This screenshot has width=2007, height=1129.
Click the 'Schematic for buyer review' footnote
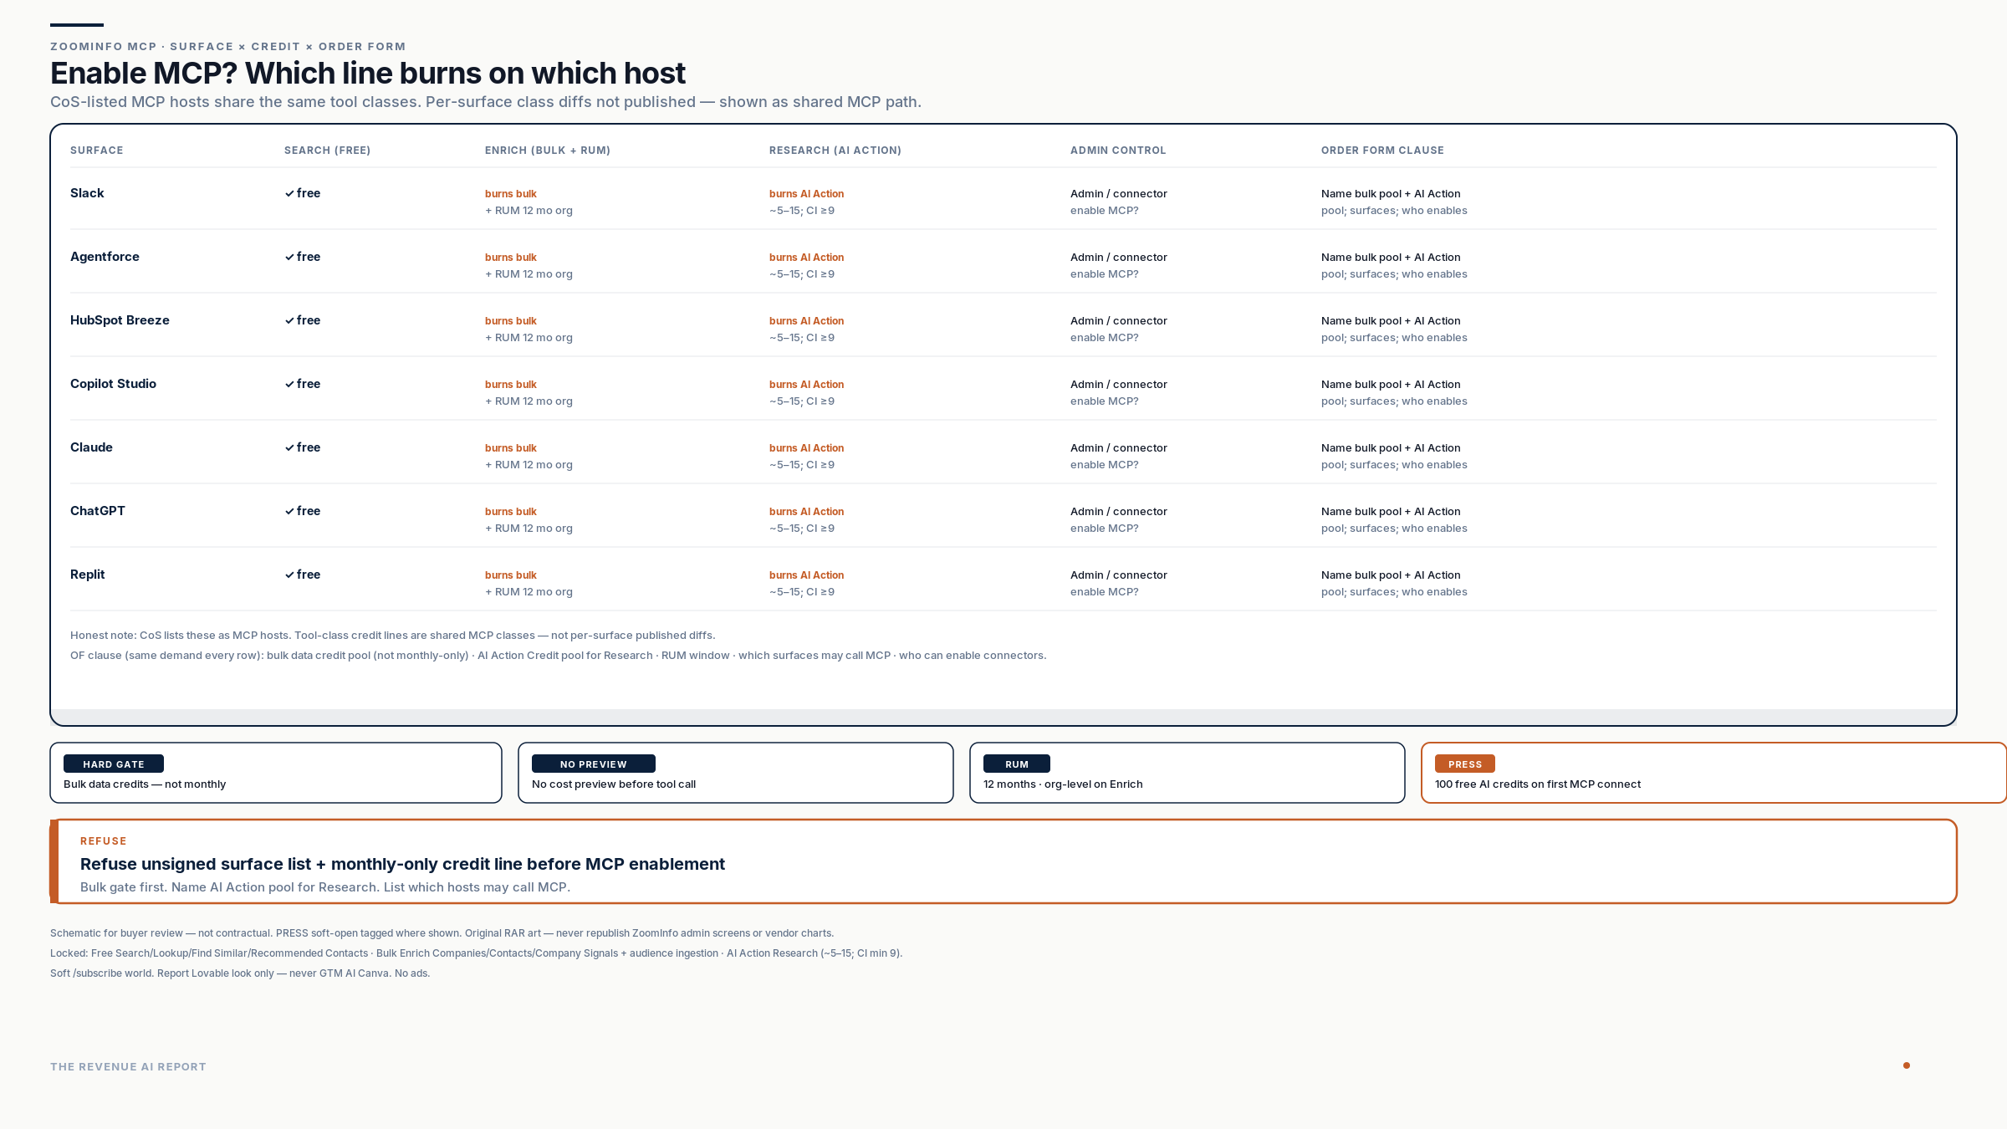click(x=442, y=933)
